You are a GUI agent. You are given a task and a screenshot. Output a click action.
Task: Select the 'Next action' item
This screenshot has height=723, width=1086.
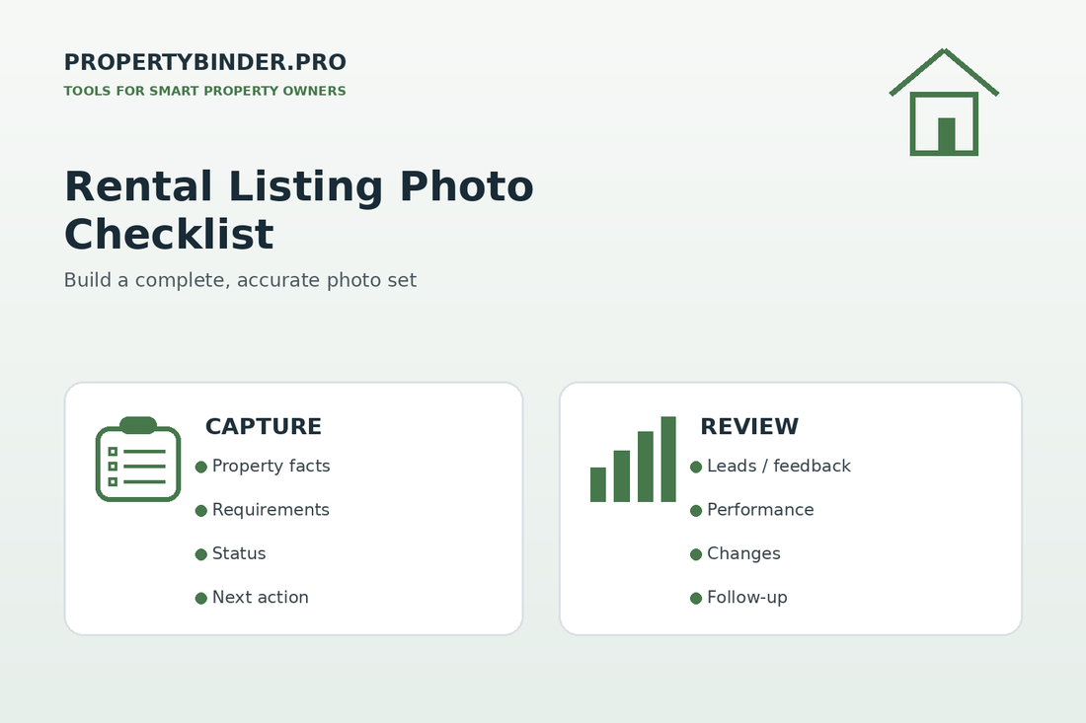(x=261, y=597)
